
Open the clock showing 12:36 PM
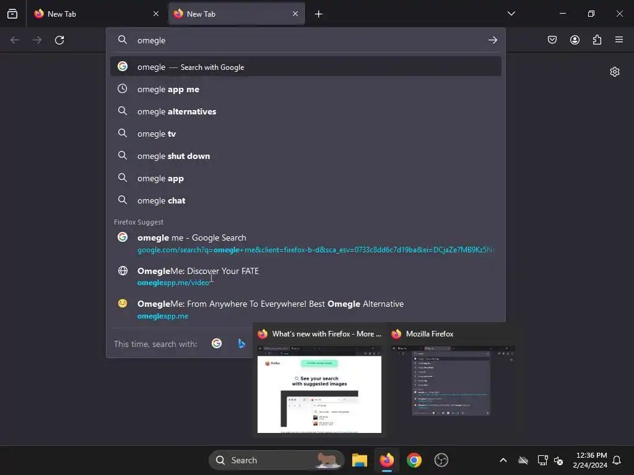(590, 460)
